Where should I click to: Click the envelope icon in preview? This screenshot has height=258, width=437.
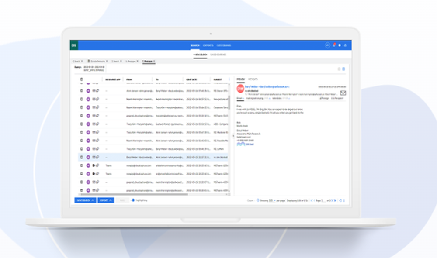pos(343,93)
